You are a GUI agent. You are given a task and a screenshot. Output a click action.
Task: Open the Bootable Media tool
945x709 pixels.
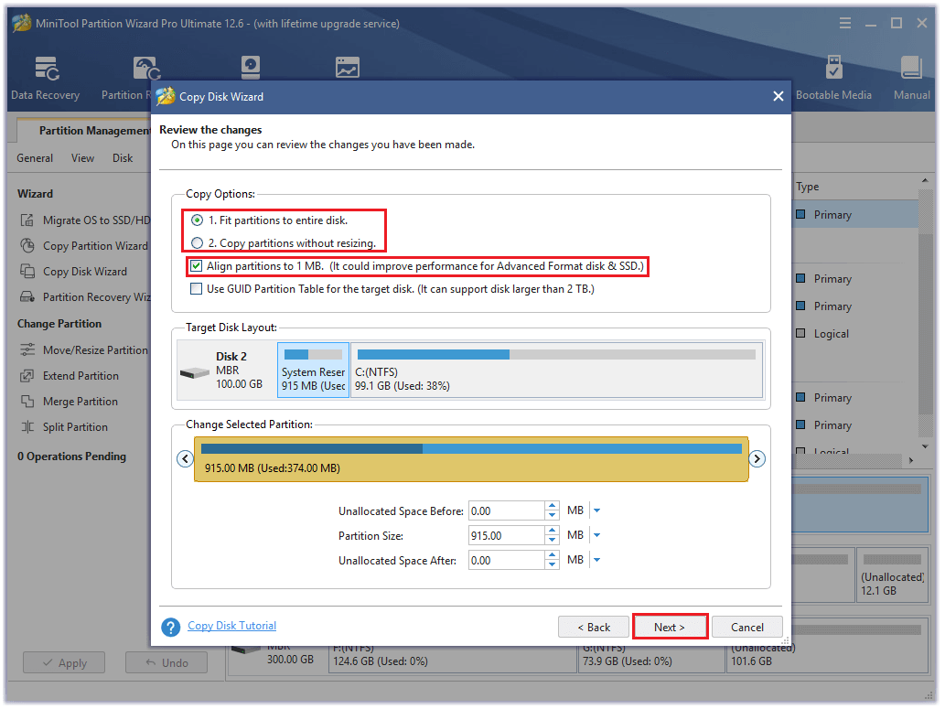833,78
